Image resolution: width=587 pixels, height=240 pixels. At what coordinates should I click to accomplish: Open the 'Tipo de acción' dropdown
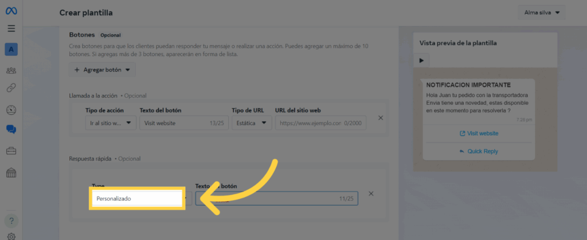point(110,123)
